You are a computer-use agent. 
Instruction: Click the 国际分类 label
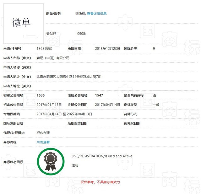130,49
